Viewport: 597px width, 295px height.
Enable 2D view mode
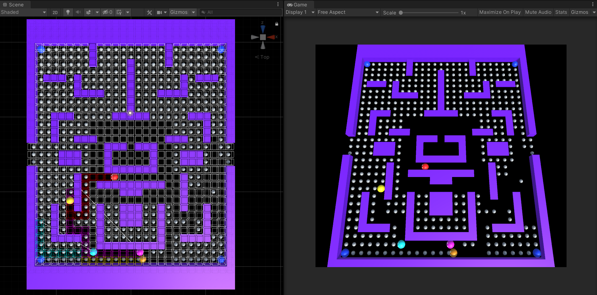(55, 12)
